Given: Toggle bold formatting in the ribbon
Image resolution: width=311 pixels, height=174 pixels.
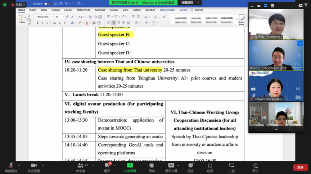Looking at the screenshot, I should point(37,23).
